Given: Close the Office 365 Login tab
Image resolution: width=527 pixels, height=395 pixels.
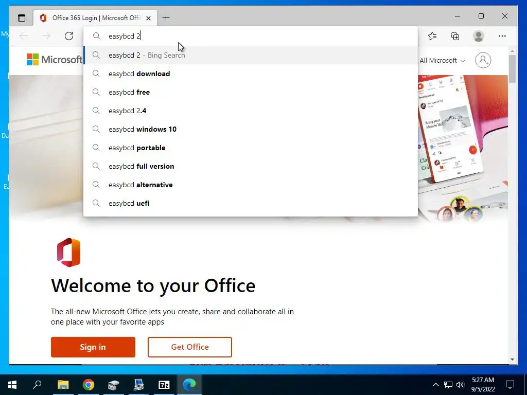Looking at the screenshot, I should click(x=149, y=18).
